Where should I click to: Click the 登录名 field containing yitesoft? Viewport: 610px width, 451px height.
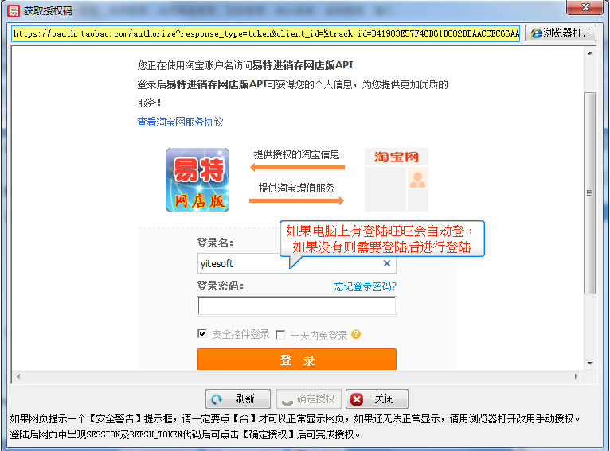pyautogui.click(x=288, y=263)
